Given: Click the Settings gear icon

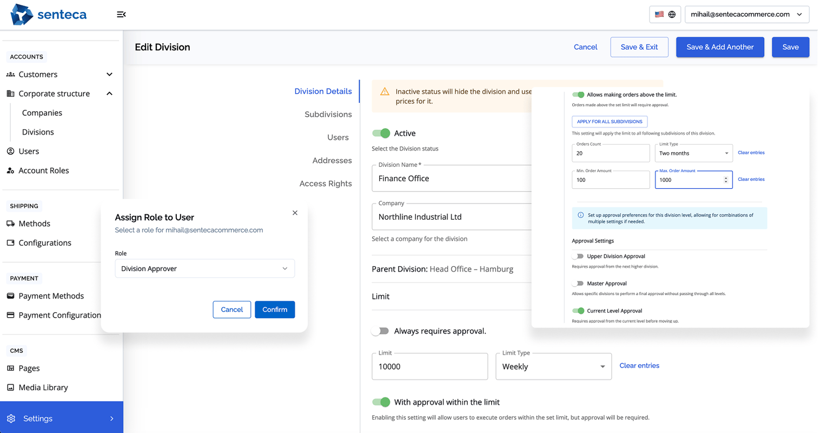Looking at the screenshot, I should [x=11, y=418].
